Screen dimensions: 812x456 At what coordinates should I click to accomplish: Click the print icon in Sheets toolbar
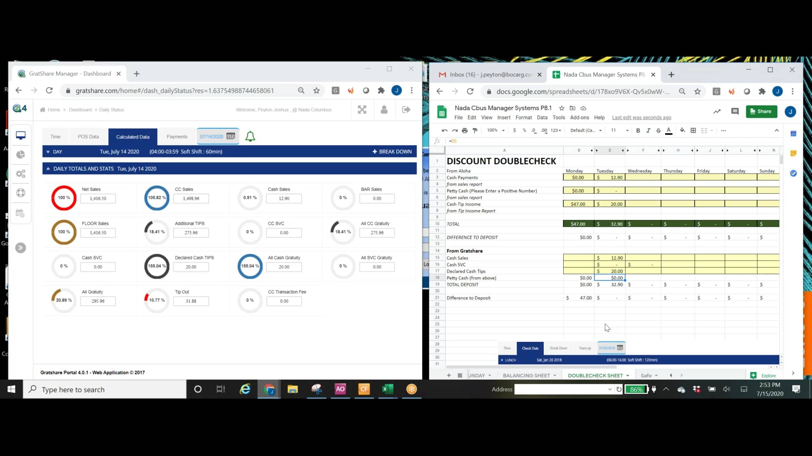tap(465, 130)
